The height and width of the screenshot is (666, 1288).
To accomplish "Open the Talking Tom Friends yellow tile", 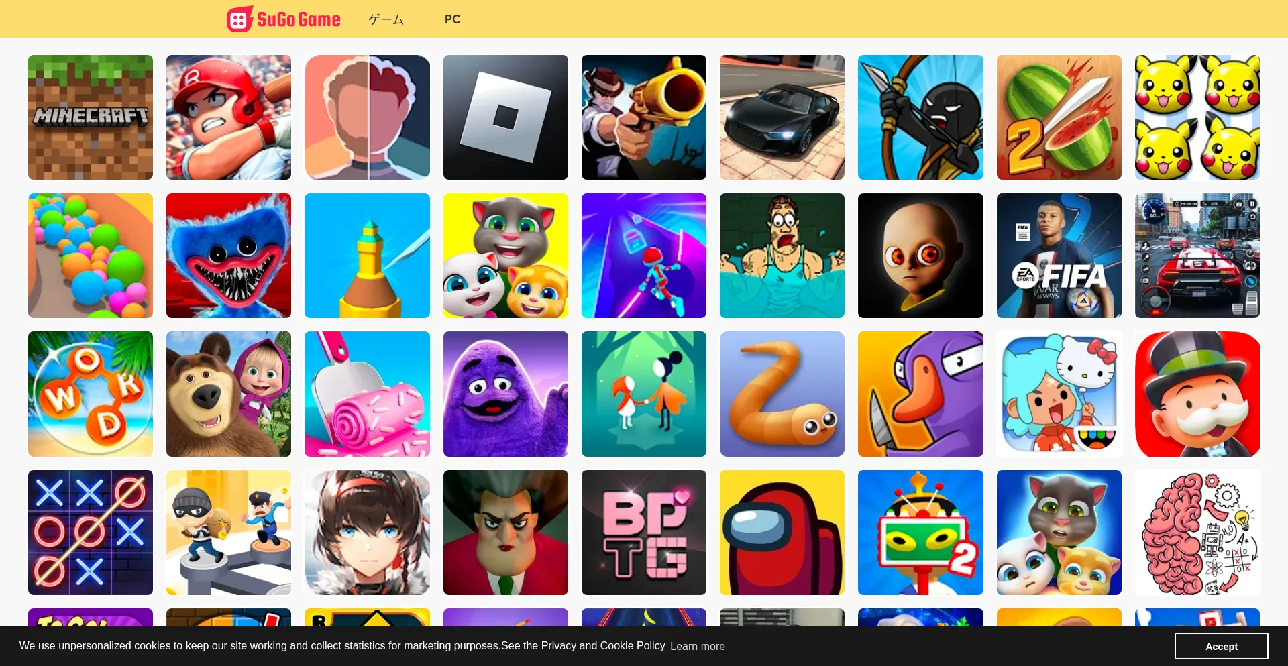I will coord(506,256).
